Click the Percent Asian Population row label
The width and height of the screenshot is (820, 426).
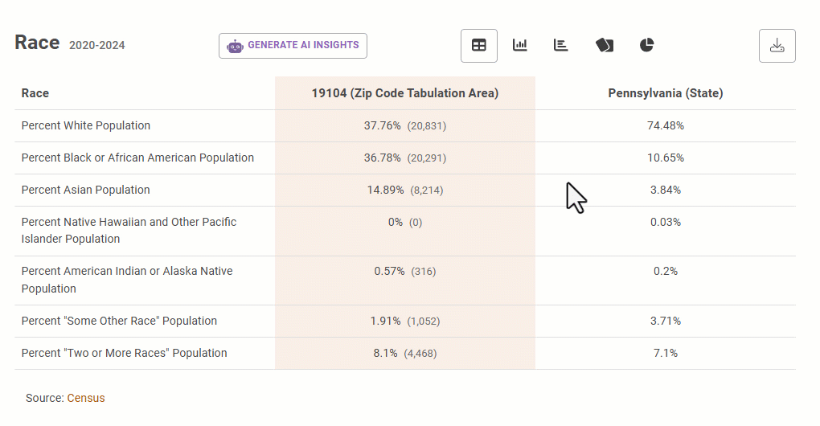pos(86,190)
